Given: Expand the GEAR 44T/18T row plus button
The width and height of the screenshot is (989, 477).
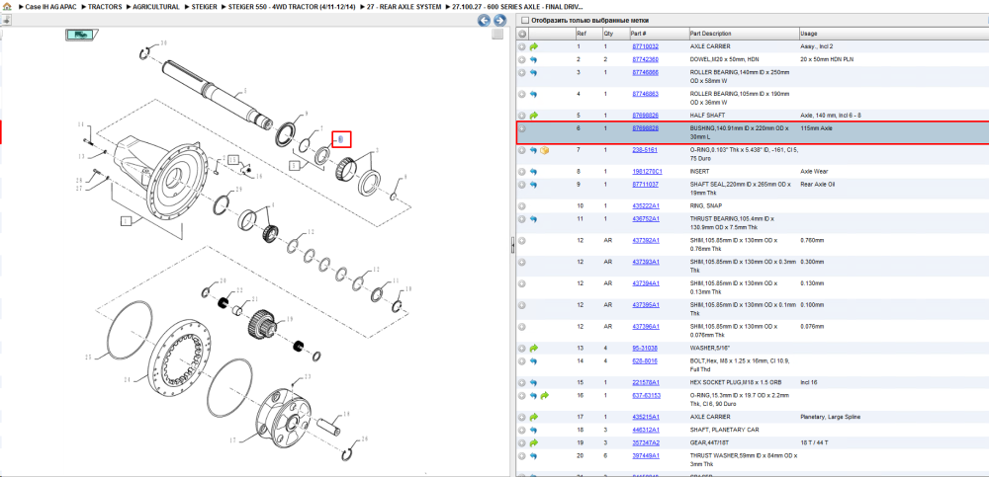Looking at the screenshot, I should tap(522, 442).
